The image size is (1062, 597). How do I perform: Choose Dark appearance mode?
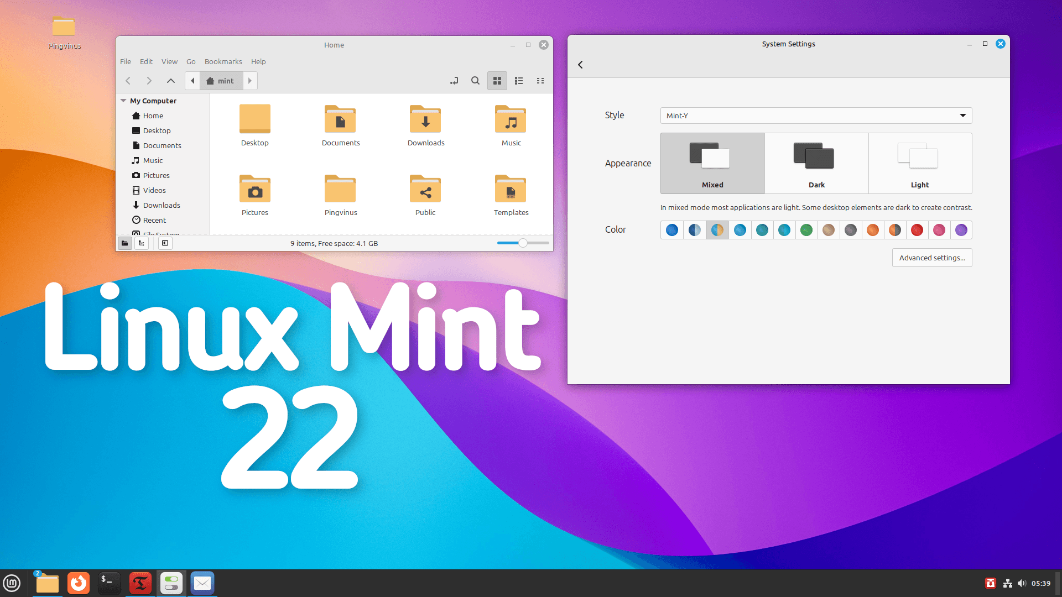(x=816, y=163)
